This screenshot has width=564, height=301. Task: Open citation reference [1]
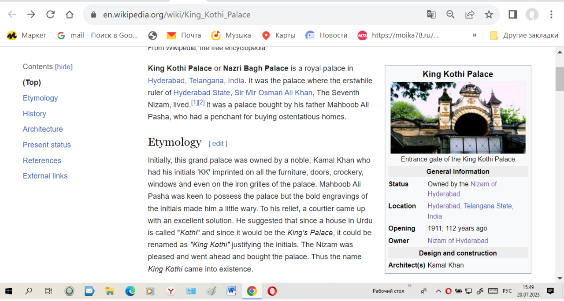point(194,102)
